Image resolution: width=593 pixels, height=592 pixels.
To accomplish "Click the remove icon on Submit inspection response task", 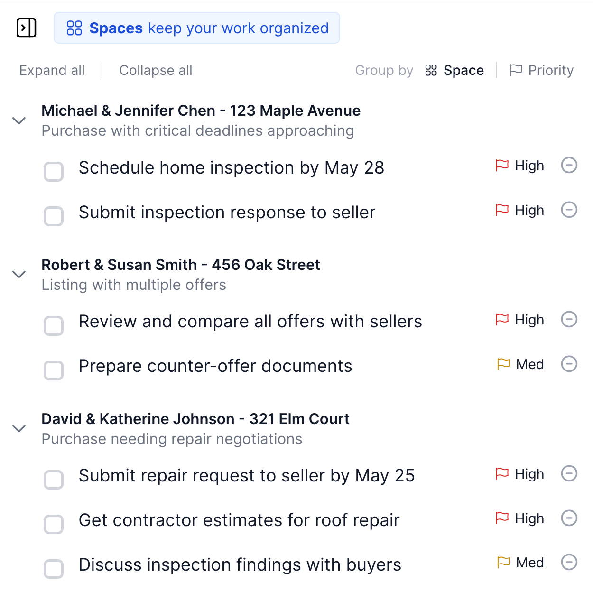I will (x=569, y=210).
